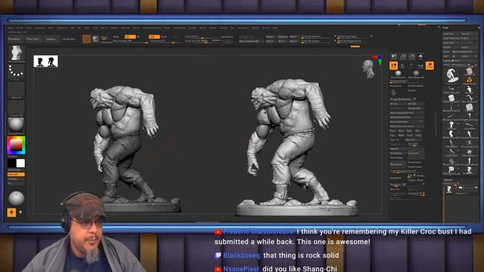Select the creature subtool row
Viewport: 484px width, 272px height.
(x=461, y=189)
